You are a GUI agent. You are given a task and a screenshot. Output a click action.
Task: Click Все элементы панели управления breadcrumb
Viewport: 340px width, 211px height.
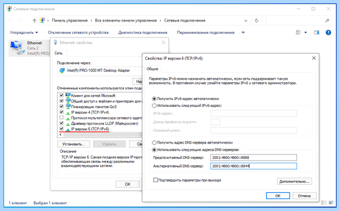click(126, 20)
